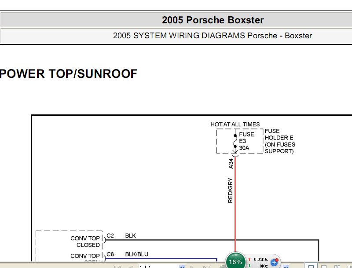Click the A34 connector label
The image size is (352, 268).
231,164
